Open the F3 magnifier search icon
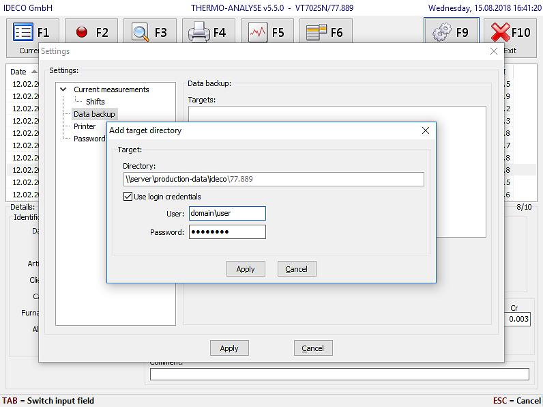Image resolution: width=543 pixels, height=407 pixels. point(141,32)
